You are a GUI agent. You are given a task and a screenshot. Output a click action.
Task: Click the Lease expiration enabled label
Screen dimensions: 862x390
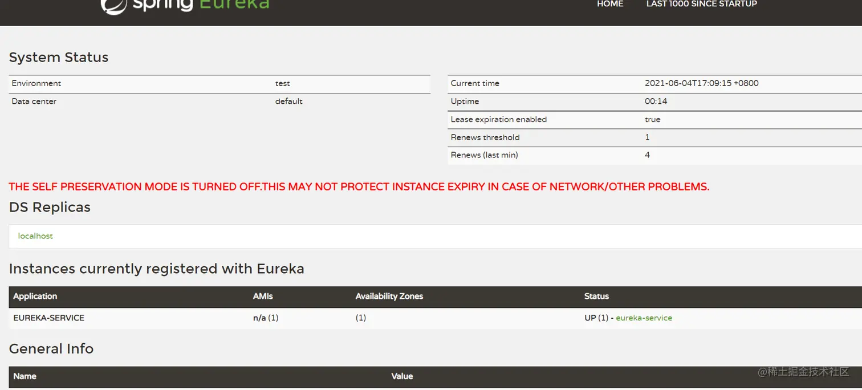tap(499, 120)
